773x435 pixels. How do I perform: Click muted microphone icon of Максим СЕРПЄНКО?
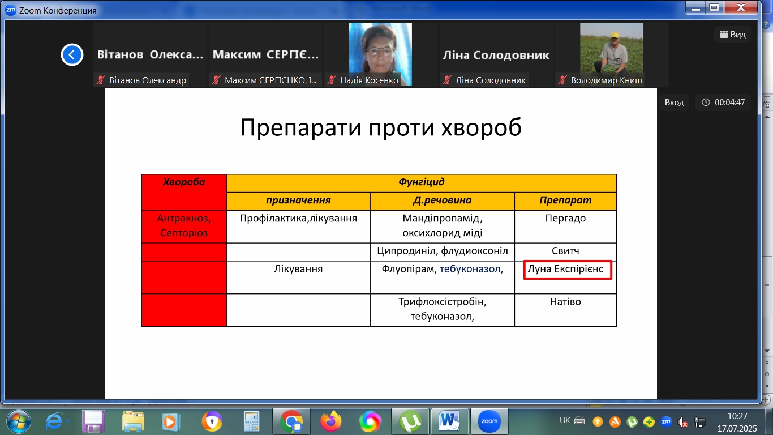pyautogui.click(x=216, y=80)
